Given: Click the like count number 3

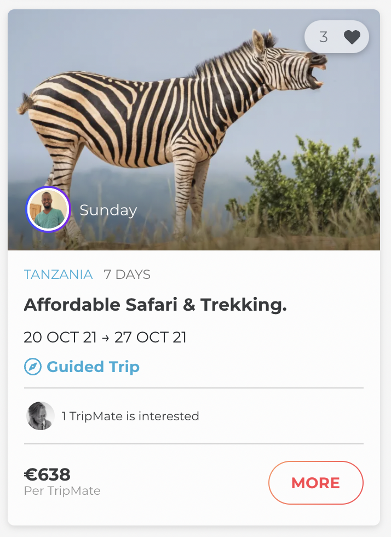Looking at the screenshot, I should point(323,37).
